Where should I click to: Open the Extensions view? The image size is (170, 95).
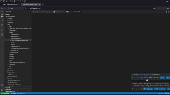pos(2,35)
